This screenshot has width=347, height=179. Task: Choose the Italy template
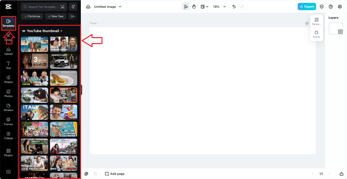click(x=34, y=112)
